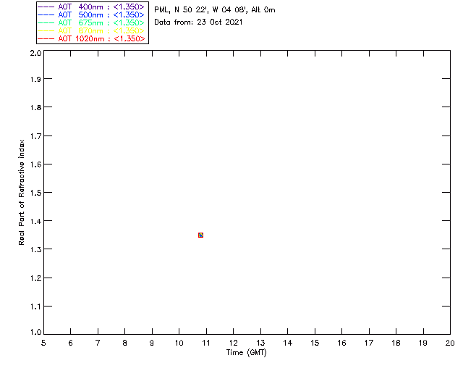Screen dimensions: 463x371
Task: Click the 'Real Part of Refractive index' label
Action: (21, 192)
